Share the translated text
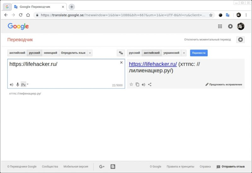Screen dimensions: 252x173 pos(150,84)
